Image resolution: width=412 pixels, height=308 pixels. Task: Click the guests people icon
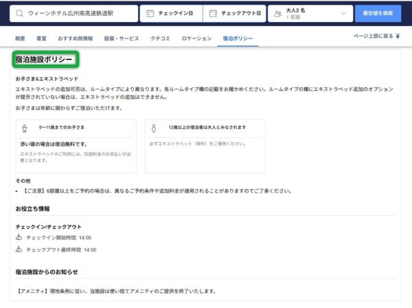pyautogui.click(x=277, y=14)
